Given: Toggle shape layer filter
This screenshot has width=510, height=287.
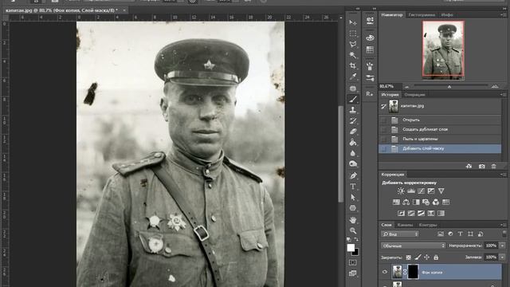Looking at the screenshot, I should [470, 234].
